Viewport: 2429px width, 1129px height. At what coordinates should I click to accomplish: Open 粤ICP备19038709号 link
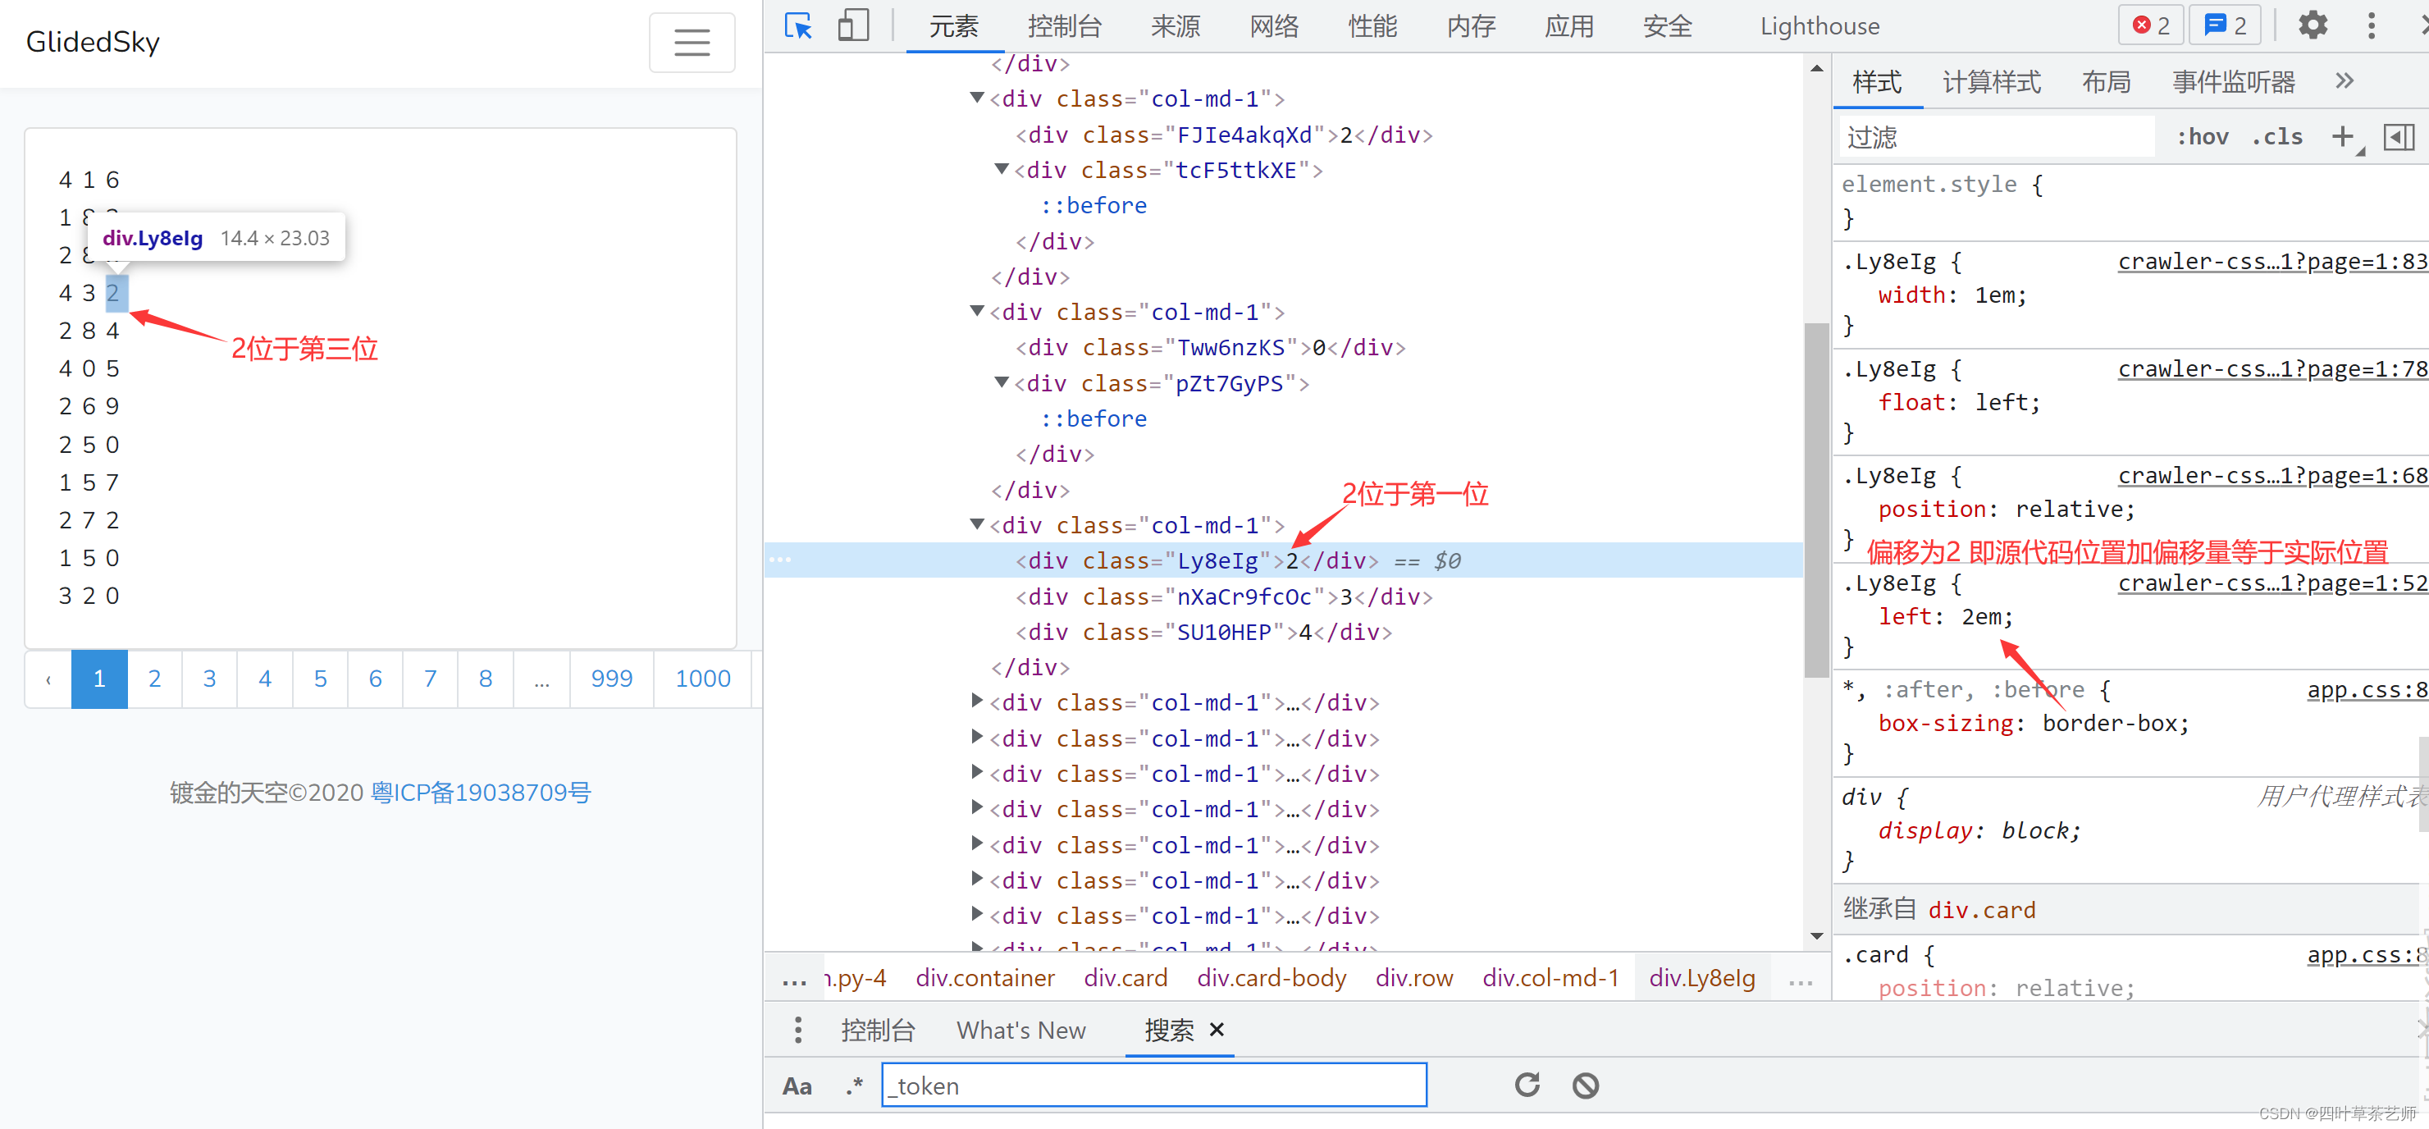pyautogui.click(x=481, y=793)
